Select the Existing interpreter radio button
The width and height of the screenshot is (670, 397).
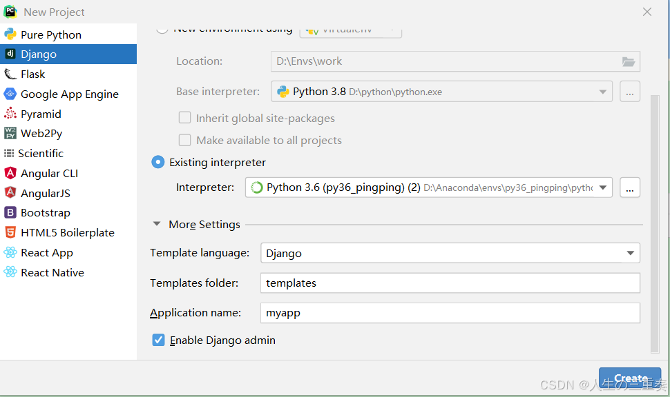click(157, 162)
